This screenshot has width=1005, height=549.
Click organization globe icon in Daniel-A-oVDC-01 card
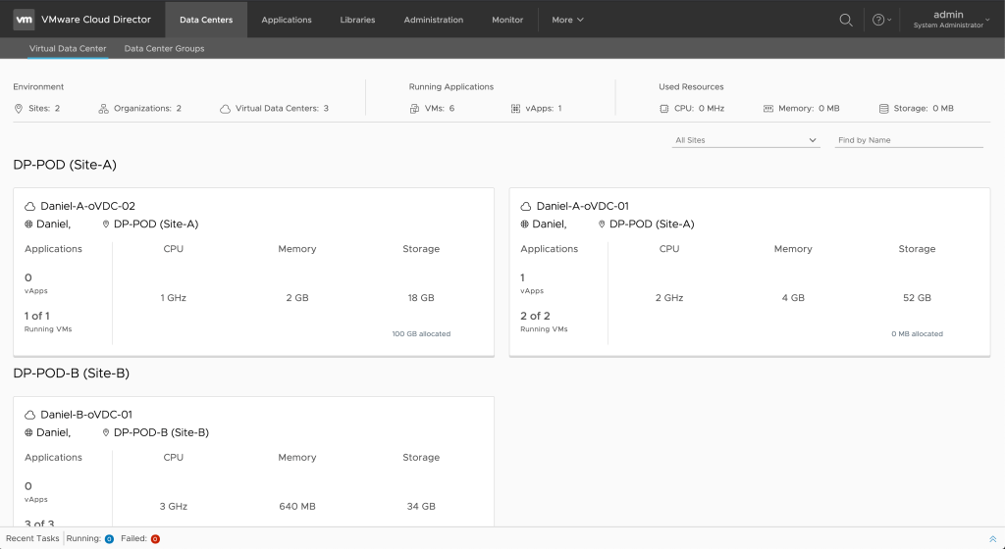[525, 224]
